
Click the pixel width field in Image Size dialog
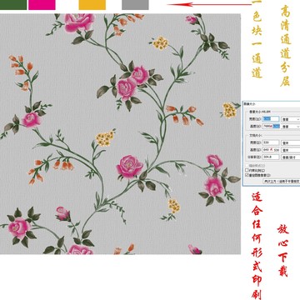[271, 119]
